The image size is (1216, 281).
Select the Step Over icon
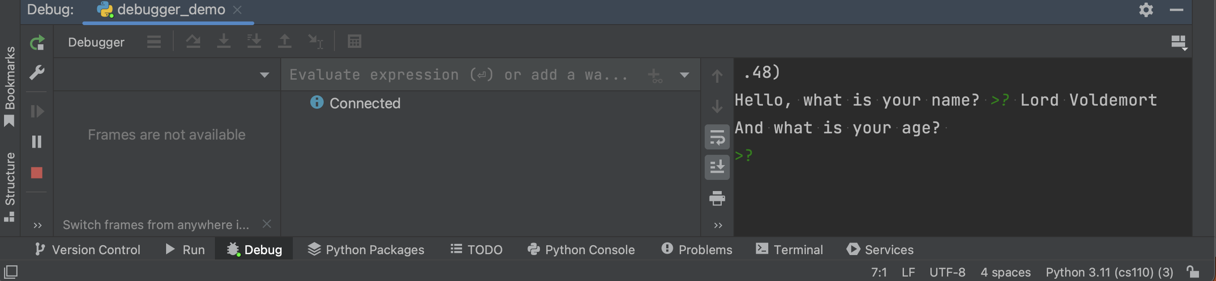(x=193, y=41)
